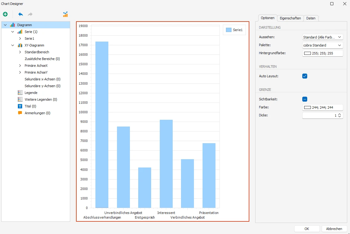This screenshot has width=350, height=234.
Task: Click the Farbe 244; 244; 244 color field
Action: tap(323, 107)
